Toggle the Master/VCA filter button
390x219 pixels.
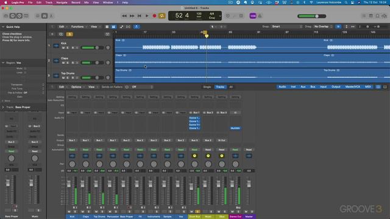[352, 86]
